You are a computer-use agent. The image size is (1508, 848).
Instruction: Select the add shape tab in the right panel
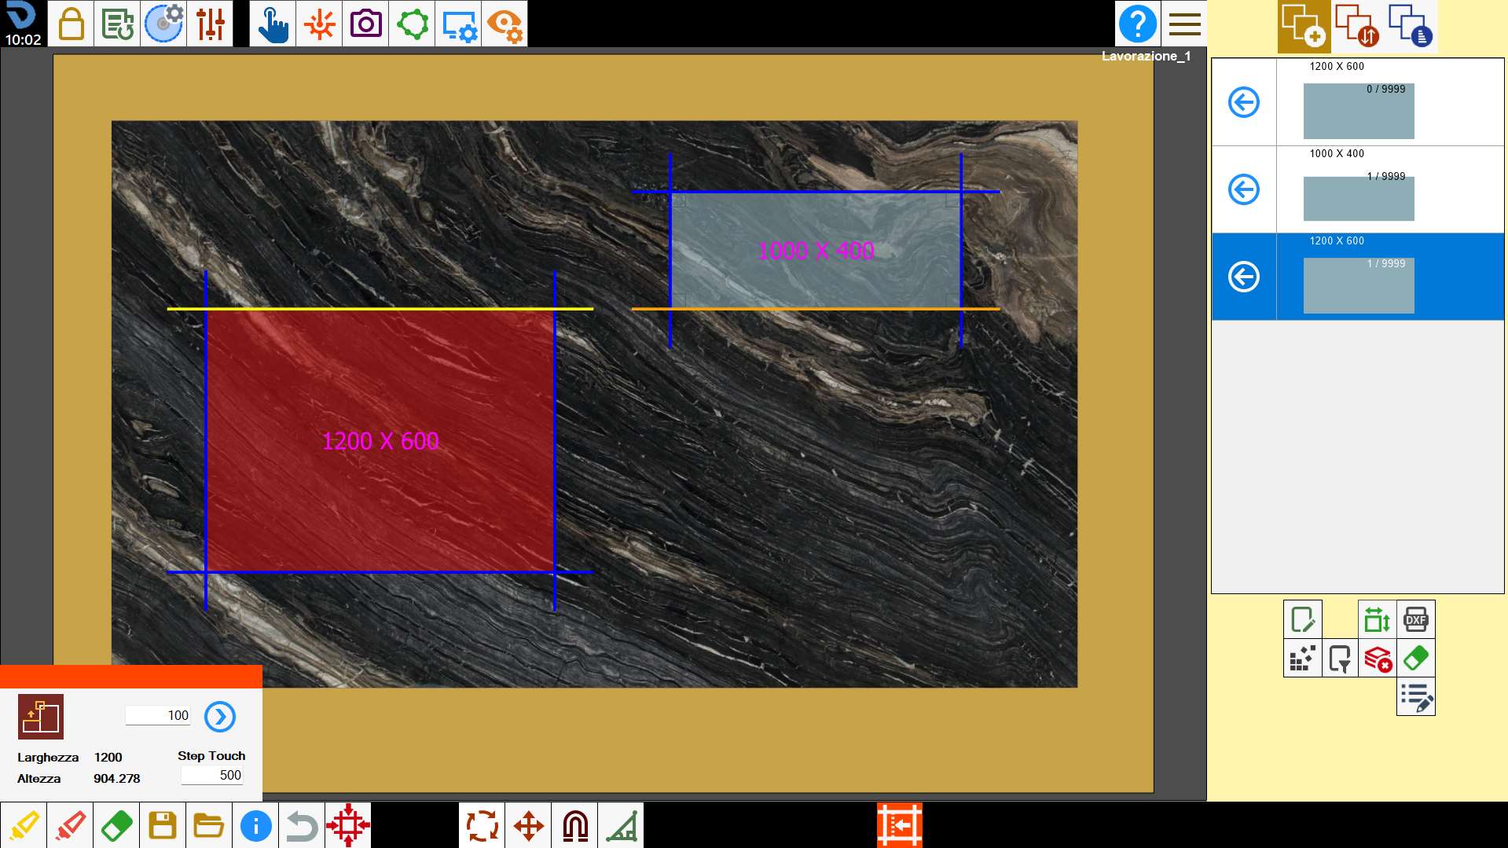click(x=1304, y=26)
